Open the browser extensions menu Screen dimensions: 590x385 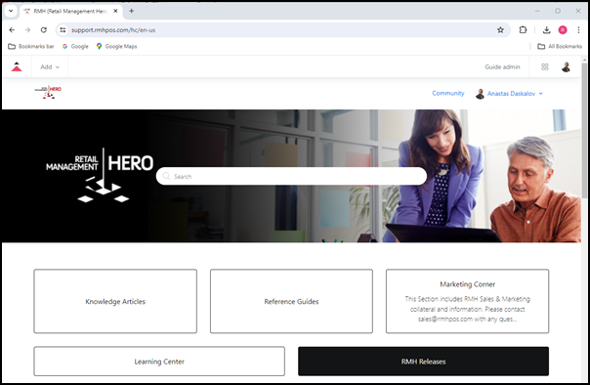coord(523,29)
